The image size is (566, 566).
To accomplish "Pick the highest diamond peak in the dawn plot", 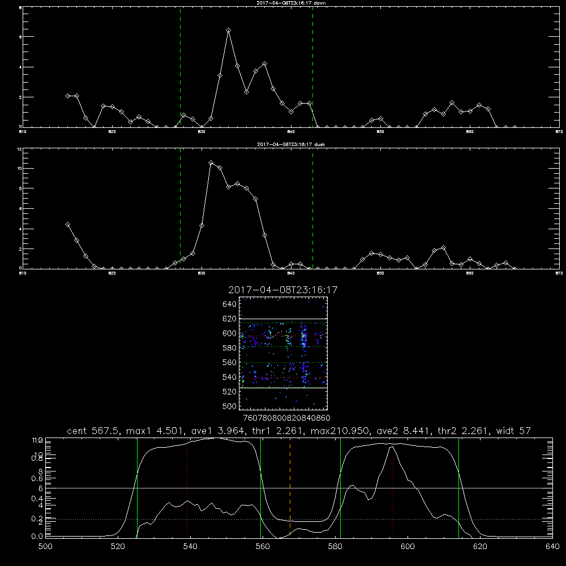I will pyautogui.click(x=228, y=31).
